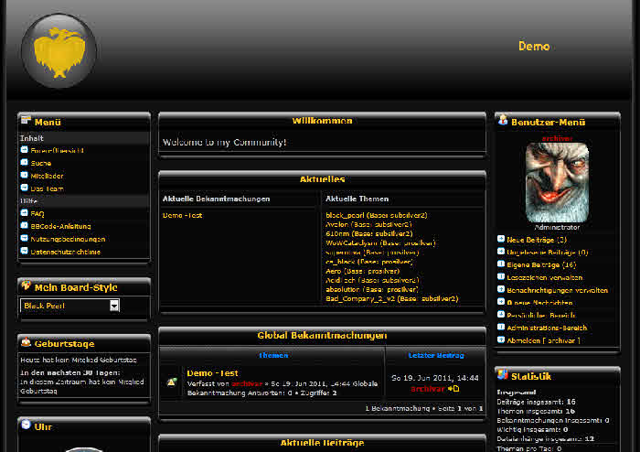The height and width of the screenshot is (452, 640).
Task: Click the Uhr clock icon
Action: point(26,425)
